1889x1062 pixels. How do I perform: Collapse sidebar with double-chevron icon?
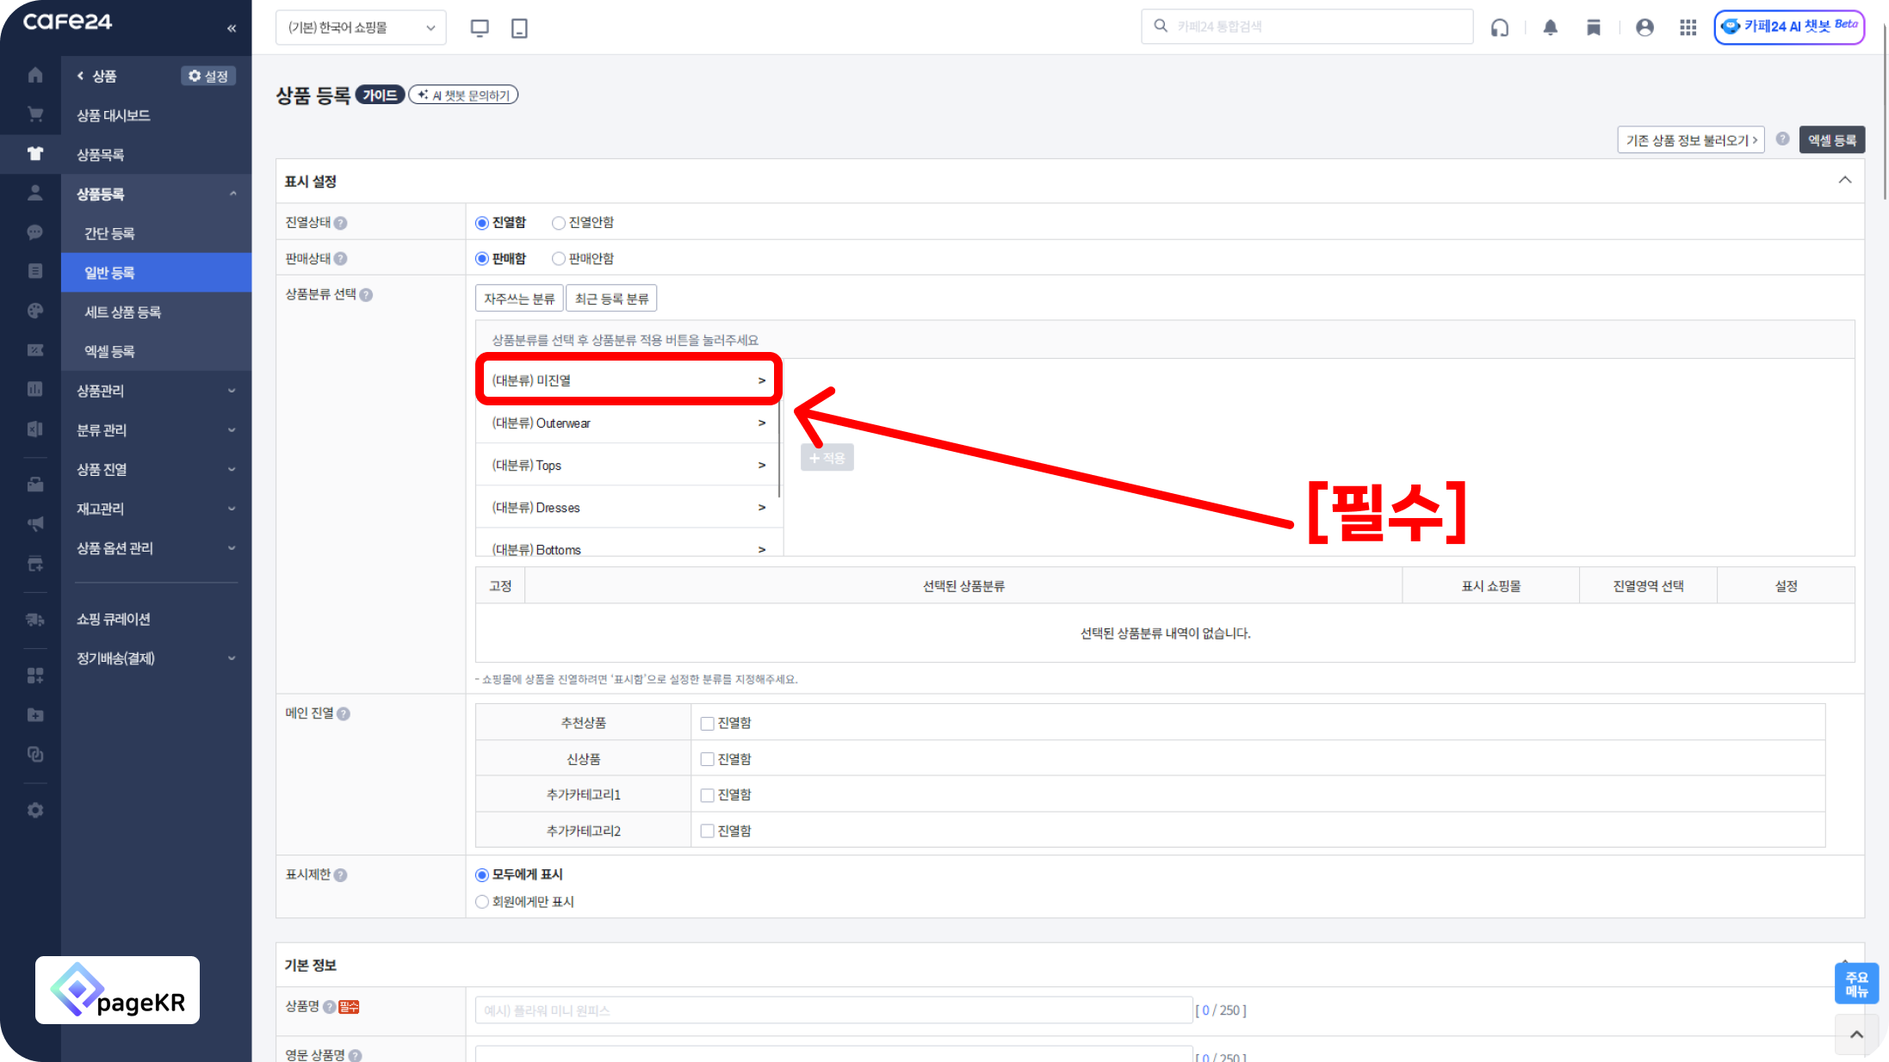(232, 28)
